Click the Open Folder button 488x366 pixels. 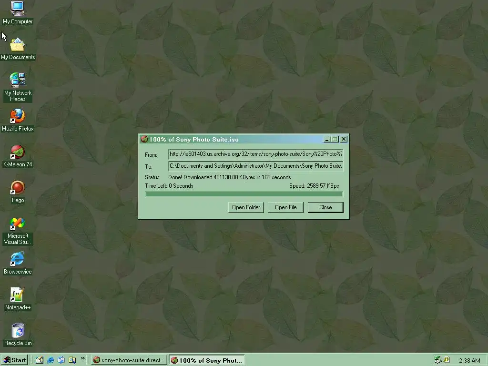click(x=246, y=207)
